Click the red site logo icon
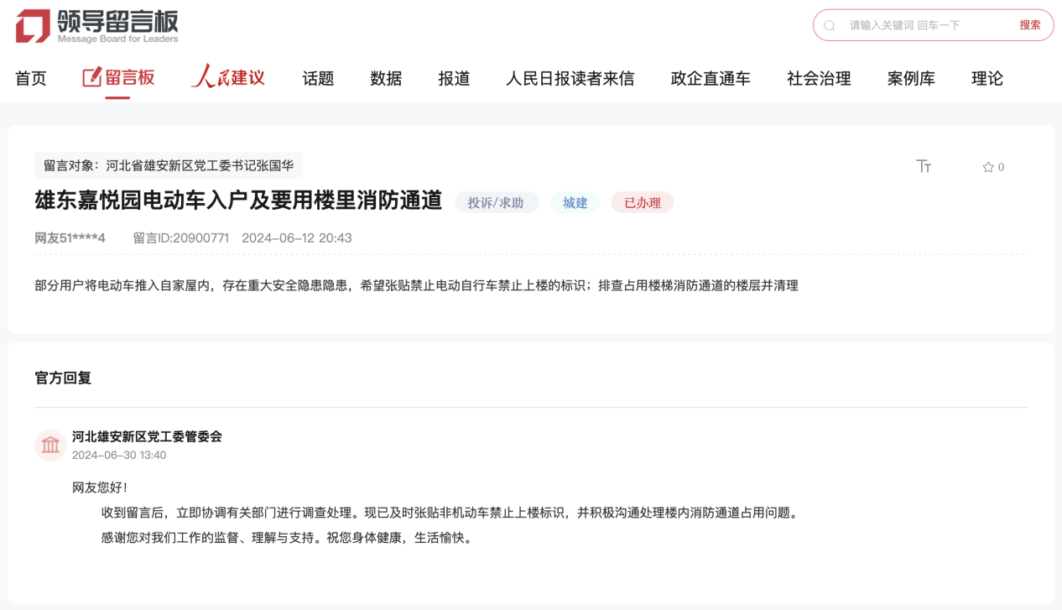1062x610 pixels. click(x=33, y=26)
